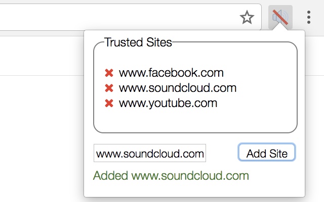The width and height of the screenshot is (324, 202).
Task: Focus the site URL input field
Action: [x=149, y=154]
